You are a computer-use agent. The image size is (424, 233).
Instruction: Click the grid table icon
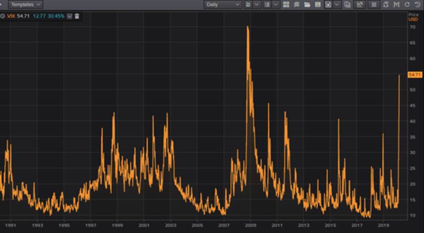tap(373, 4)
